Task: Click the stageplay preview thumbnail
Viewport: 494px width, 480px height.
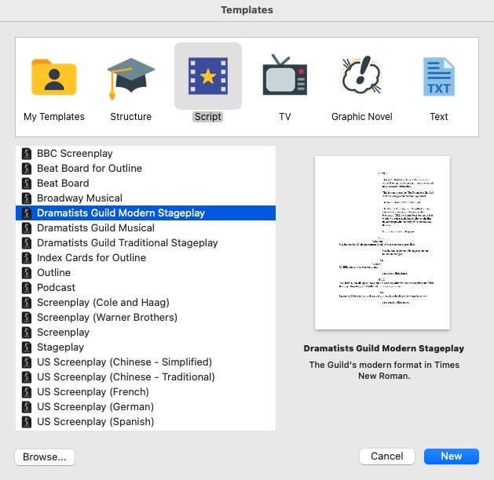Action: click(382, 243)
